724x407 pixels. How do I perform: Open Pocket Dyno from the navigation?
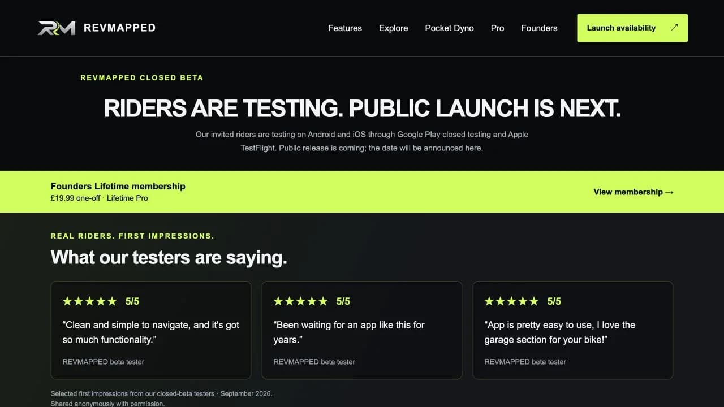[x=450, y=28]
